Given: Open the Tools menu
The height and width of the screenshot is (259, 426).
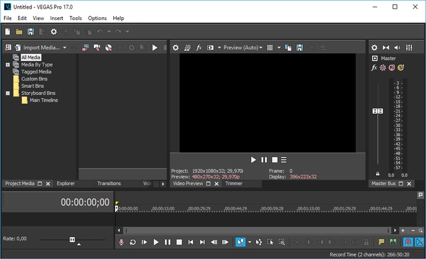Looking at the screenshot, I should (x=75, y=18).
